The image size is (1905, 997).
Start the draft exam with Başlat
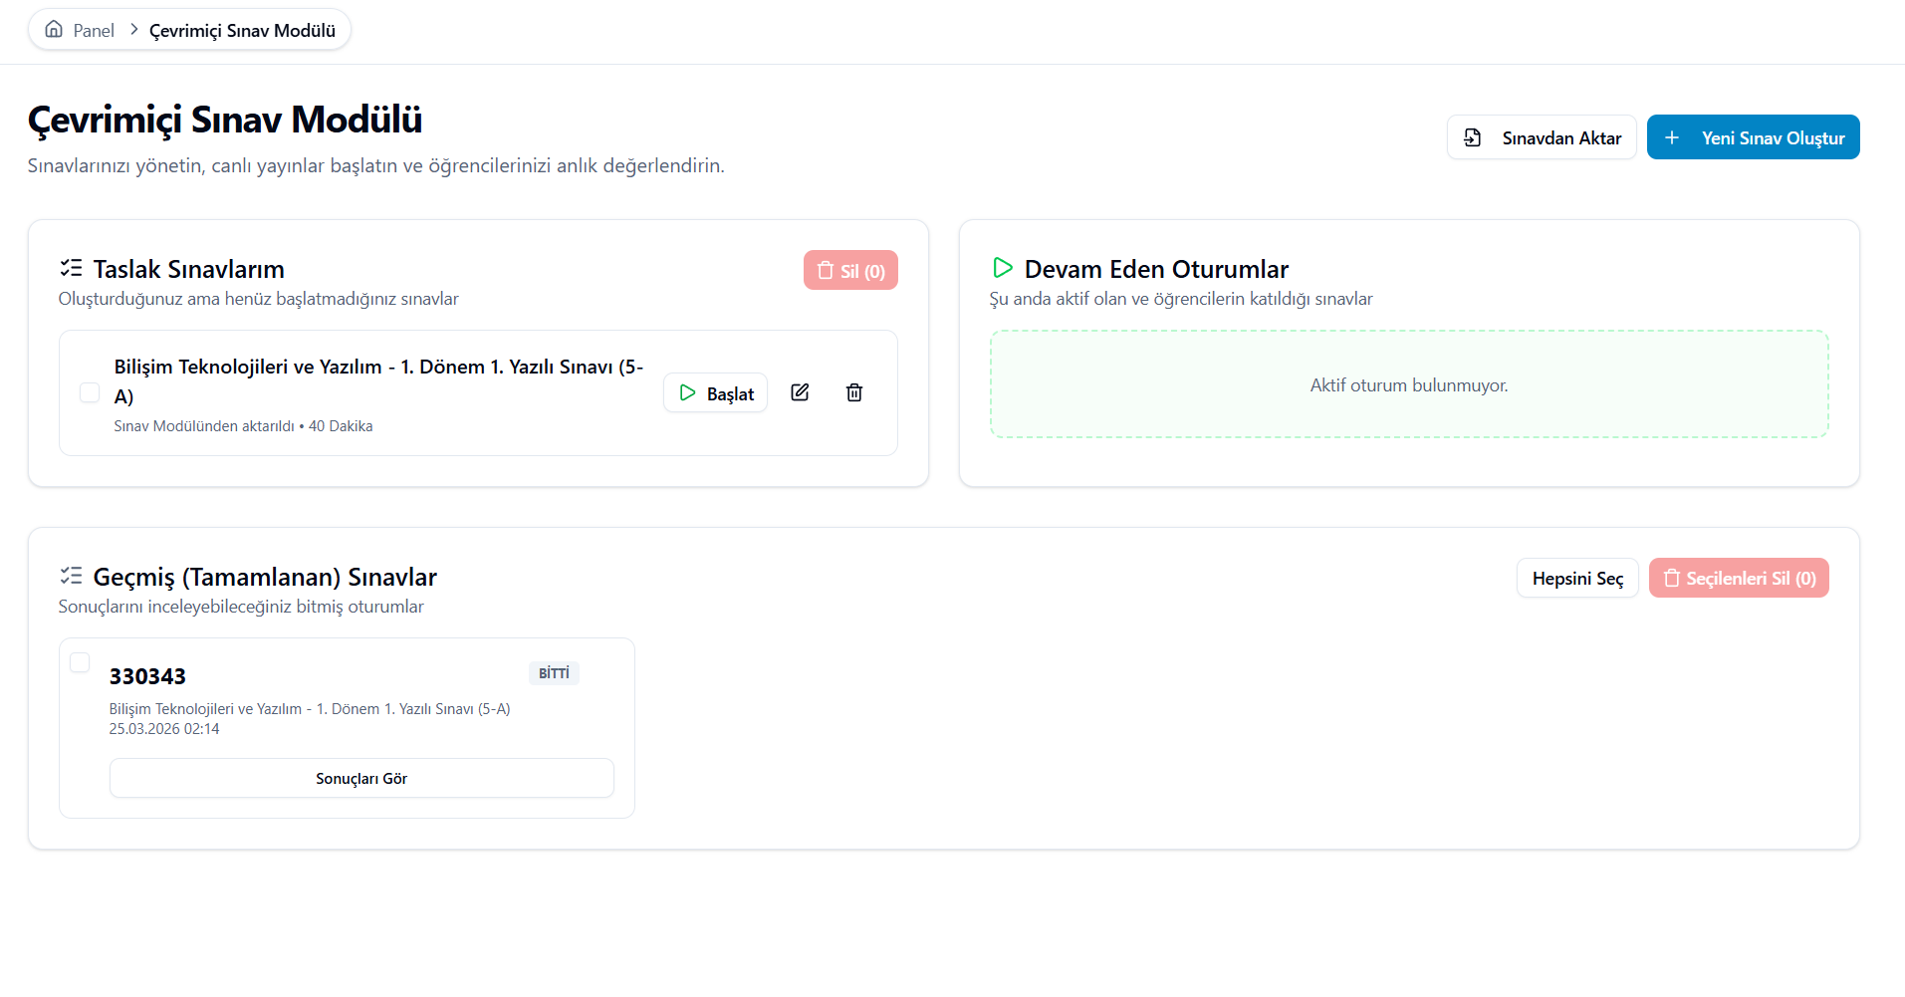click(x=715, y=393)
